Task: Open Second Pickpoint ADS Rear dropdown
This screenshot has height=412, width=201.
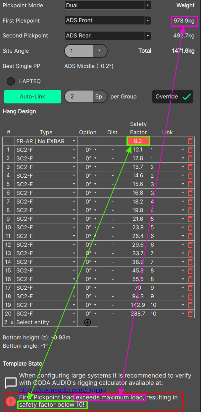Action: 108,35
